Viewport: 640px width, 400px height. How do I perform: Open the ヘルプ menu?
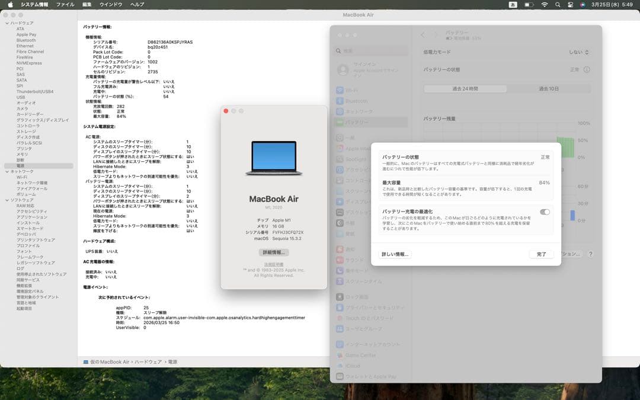(x=137, y=5)
